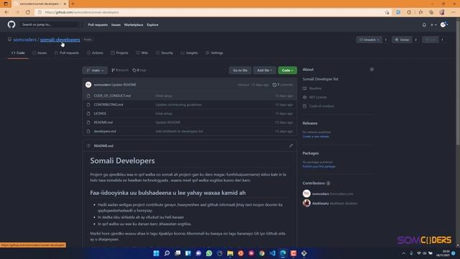The width and height of the screenshot is (460, 259).
Task: Expand the Add file dropdown
Action: pos(264,71)
